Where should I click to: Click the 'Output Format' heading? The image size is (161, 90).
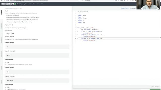click(10, 37)
